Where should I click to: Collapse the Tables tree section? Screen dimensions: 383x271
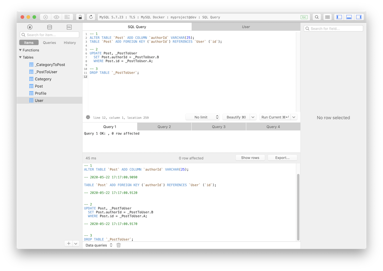19,57
